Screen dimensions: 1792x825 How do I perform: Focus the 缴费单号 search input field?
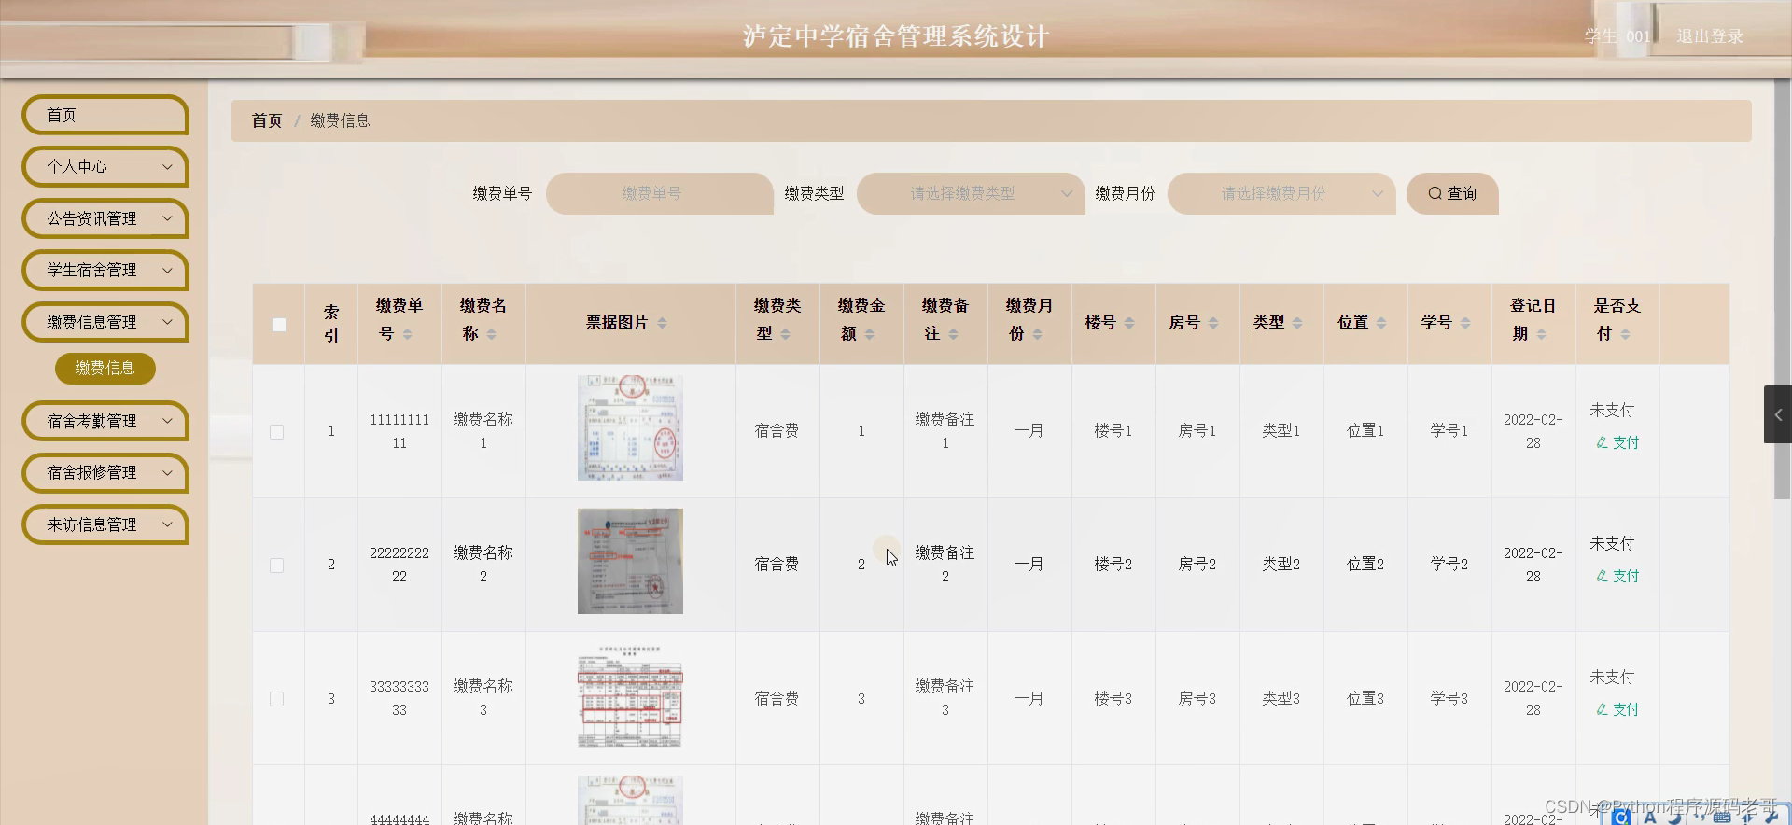point(659,193)
